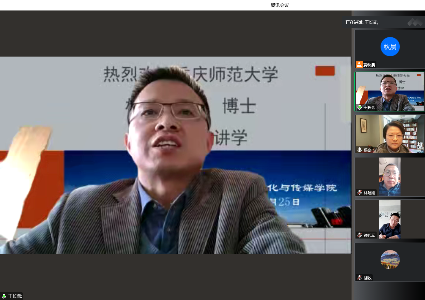Image resolution: width=425 pixels, height=300 pixels.
Task: Click the orange host icon beside 贾秋晨
Action: (359, 65)
